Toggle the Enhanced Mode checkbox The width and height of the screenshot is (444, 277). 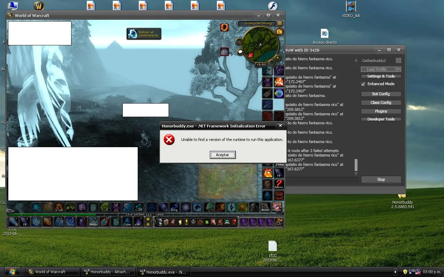(363, 84)
